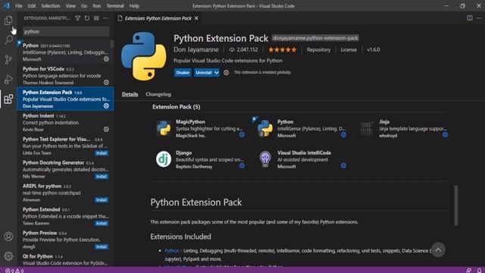Open the File menu
Viewport: 485px width, 273px height.
pos(18,6)
